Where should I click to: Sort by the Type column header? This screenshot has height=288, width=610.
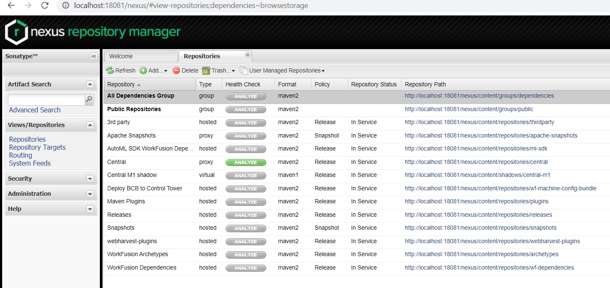209,84
